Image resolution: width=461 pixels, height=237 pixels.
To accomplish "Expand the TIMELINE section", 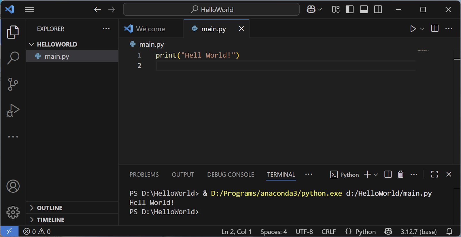I will 50,220.
